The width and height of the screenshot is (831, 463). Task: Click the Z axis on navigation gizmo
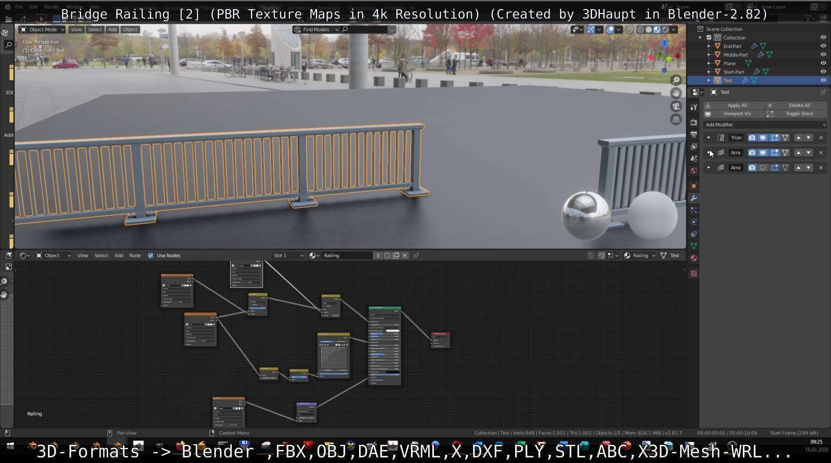tap(664, 43)
